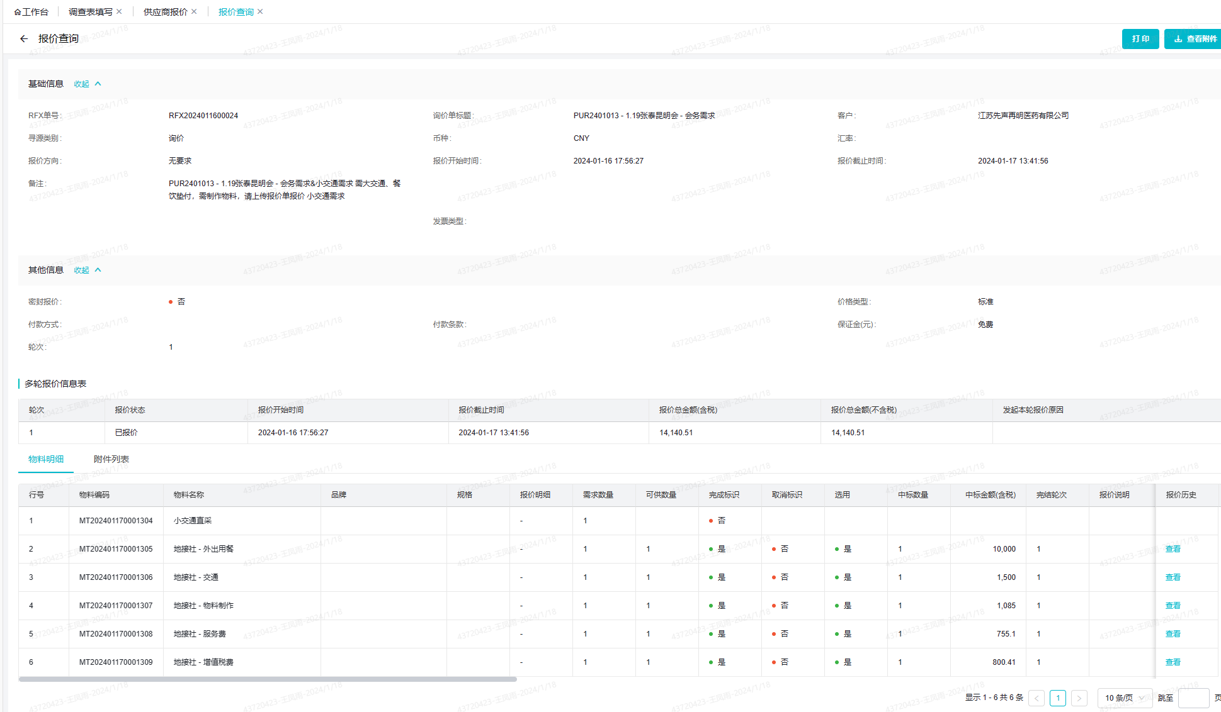Screen dimensions: 1221x712
Task: Close the 报价查询 tab
Action: pos(261,12)
